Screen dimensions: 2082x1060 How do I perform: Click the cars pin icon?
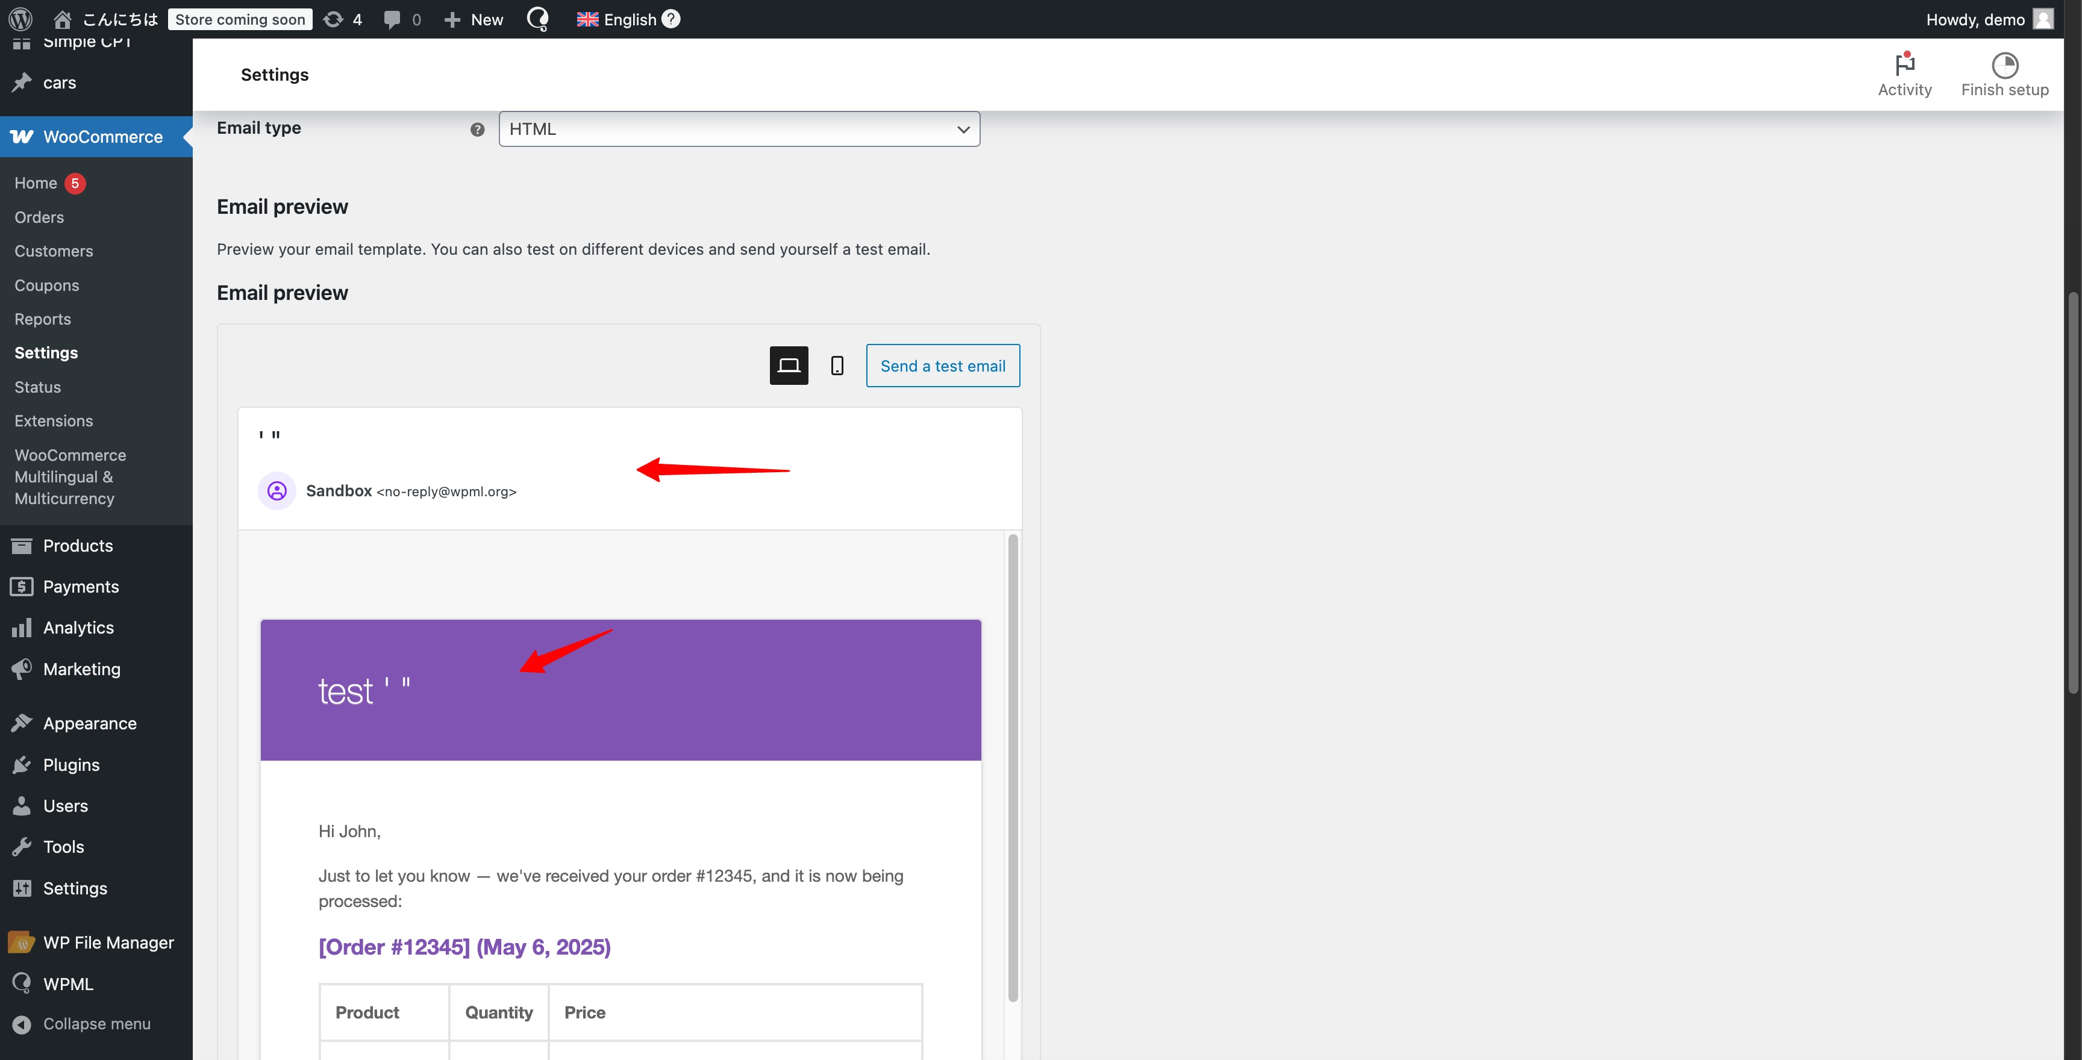(22, 83)
